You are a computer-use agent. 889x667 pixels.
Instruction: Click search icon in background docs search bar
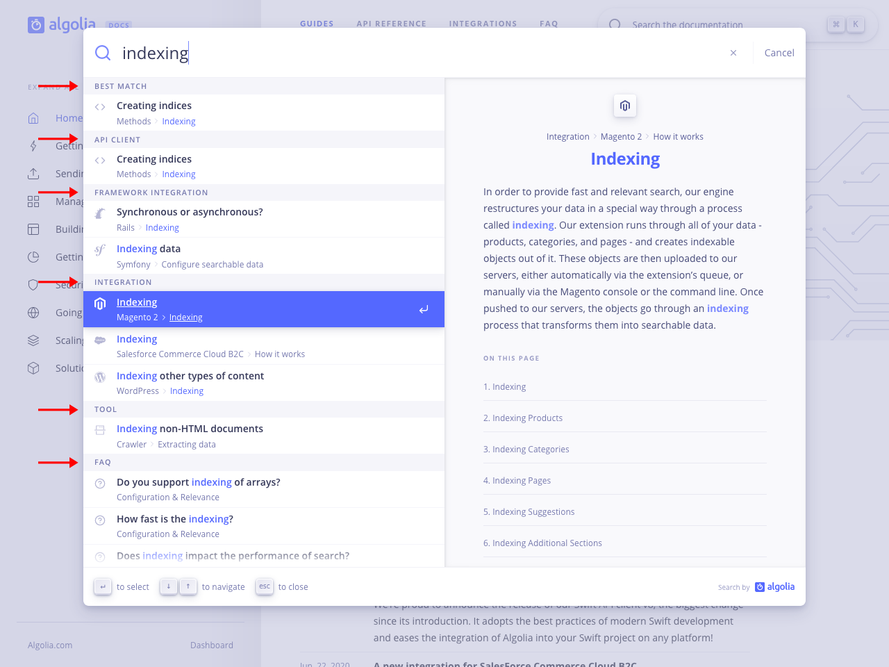point(615,25)
